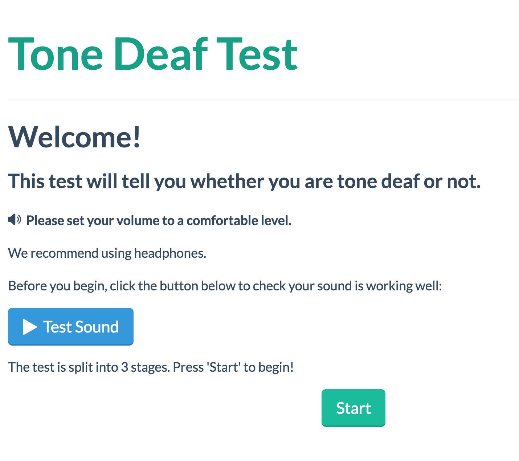Select the 'Please set your volume' text
The height and width of the screenshot is (461, 519).
[159, 220]
